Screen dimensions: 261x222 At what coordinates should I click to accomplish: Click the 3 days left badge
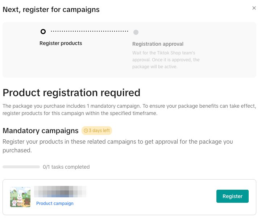(x=97, y=131)
